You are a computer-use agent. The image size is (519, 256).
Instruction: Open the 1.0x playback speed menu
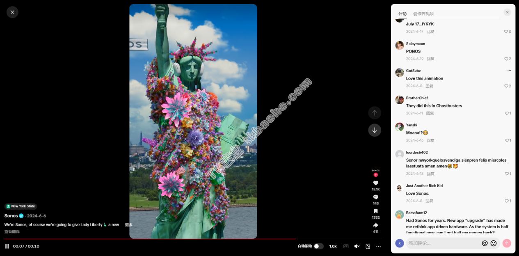pos(333,246)
